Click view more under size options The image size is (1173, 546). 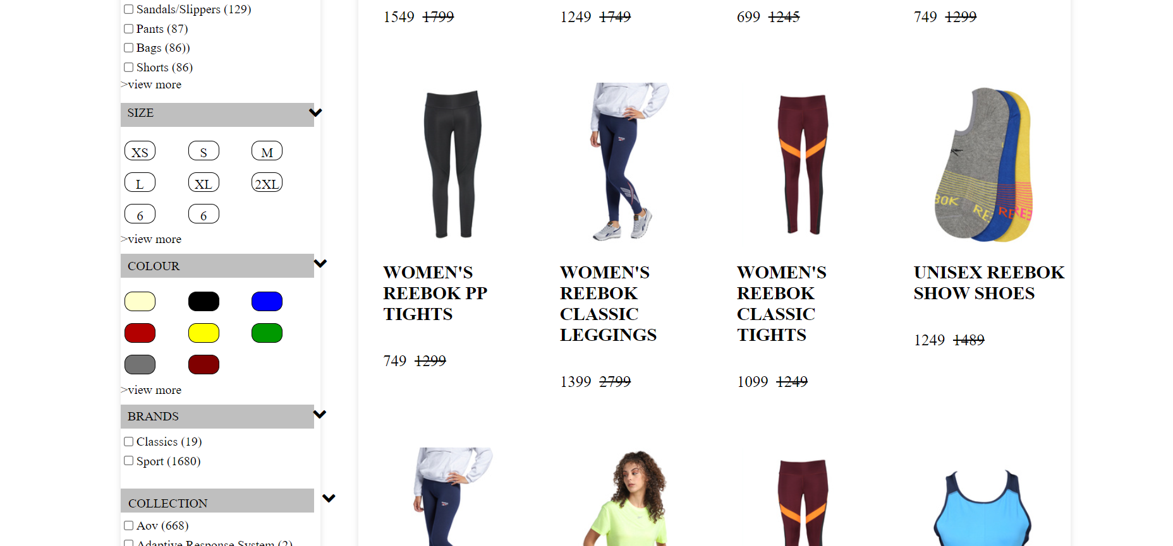click(x=151, y=239)
